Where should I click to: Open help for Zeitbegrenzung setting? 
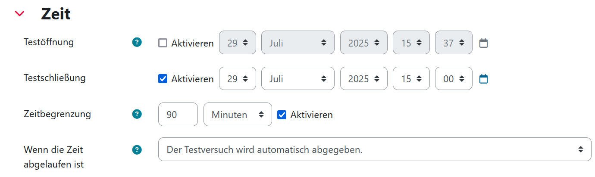tap(137, 114)
